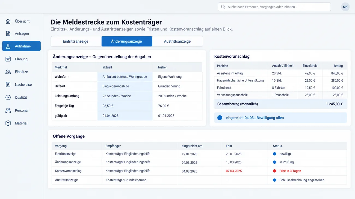This screenshot has height=199, width=355.
Task: Click the 'Verwaltungspauschale' position
Action: (232, 95)
